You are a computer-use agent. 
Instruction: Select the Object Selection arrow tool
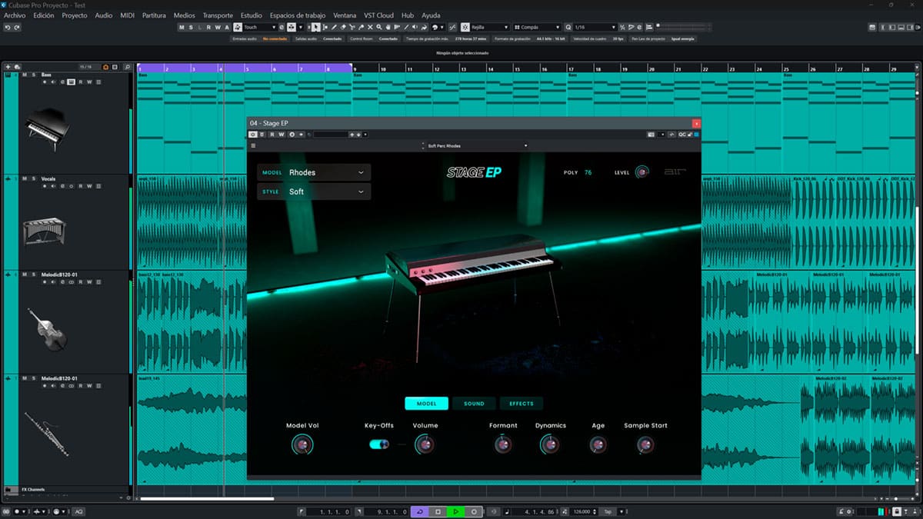pos(316,27)
